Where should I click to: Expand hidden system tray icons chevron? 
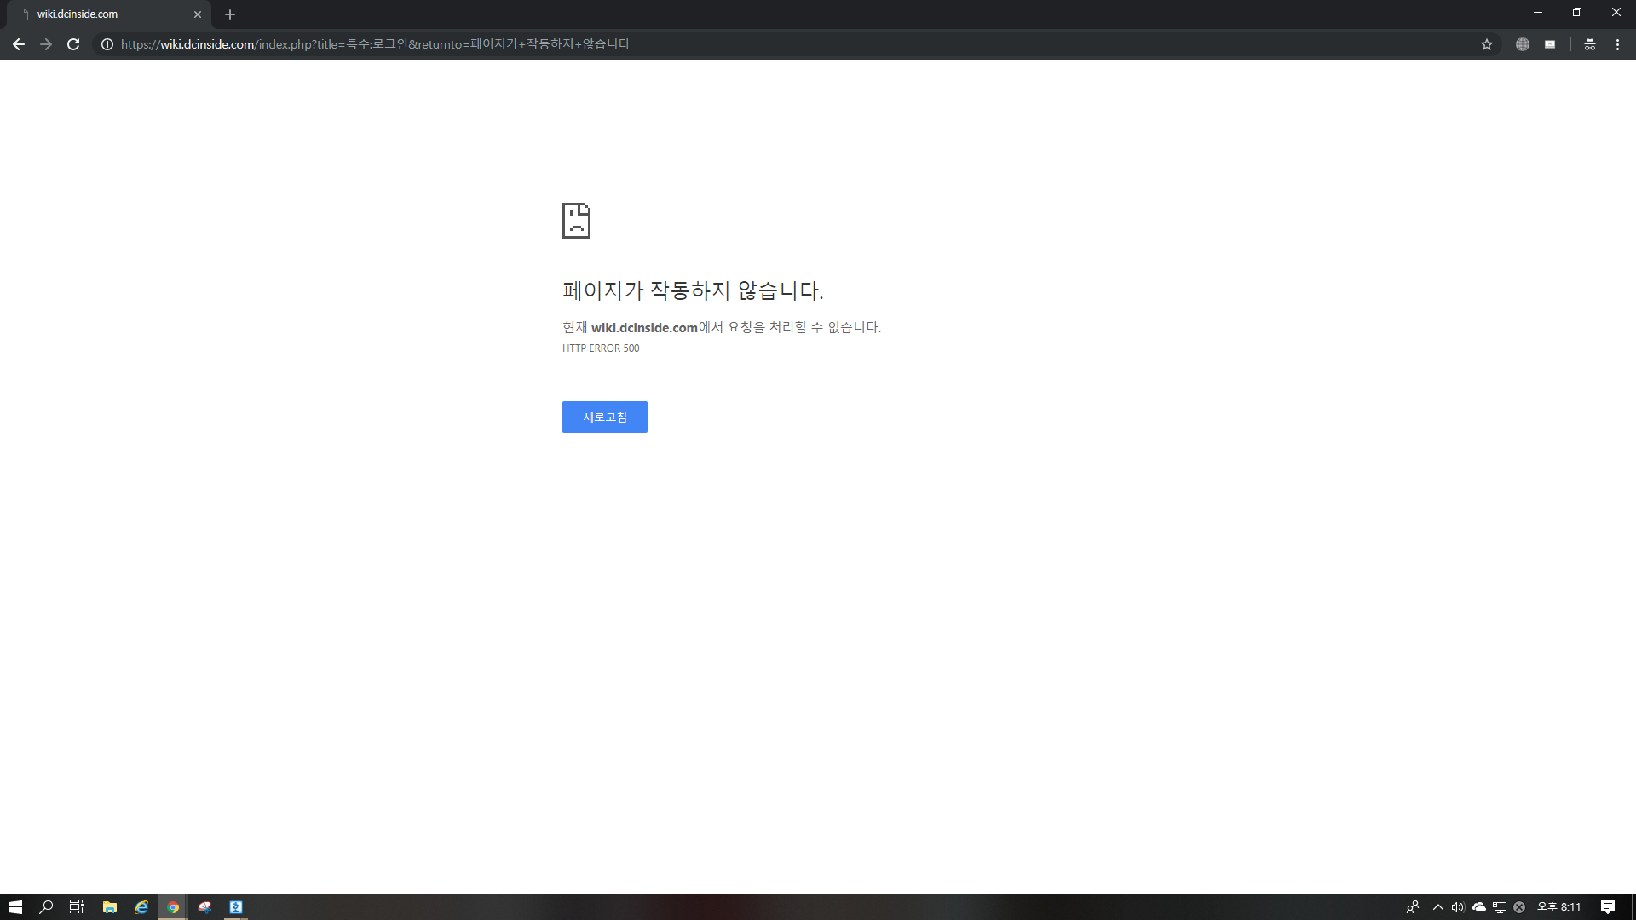pyautogui.click(x=1438, y=907)
